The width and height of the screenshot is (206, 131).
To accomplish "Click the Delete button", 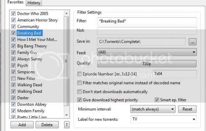I will point(47,125).
